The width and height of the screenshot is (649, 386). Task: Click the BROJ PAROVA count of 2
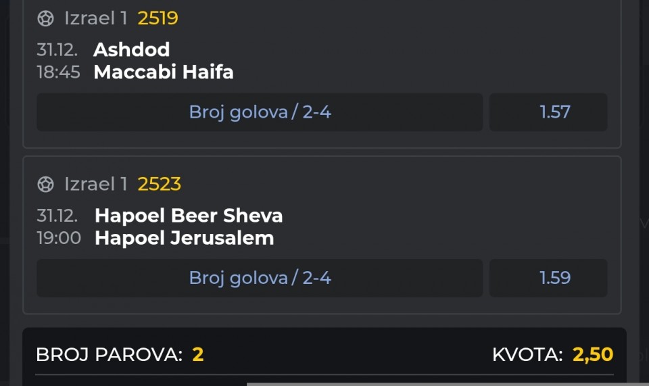(x=197, y=354)
